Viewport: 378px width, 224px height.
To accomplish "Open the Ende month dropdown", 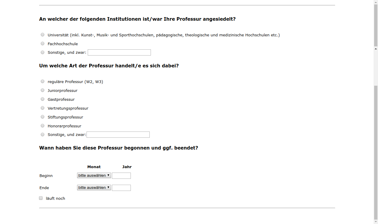I will pos(94,188).
